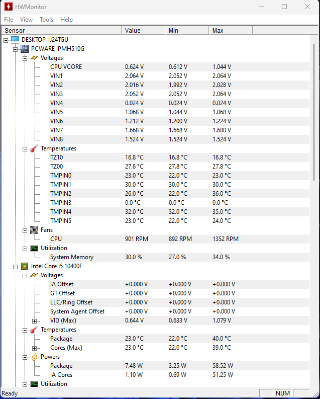Click the 27.0 % memory min value
The height and width of the screenshot is (399, 320).
(177, 257)
